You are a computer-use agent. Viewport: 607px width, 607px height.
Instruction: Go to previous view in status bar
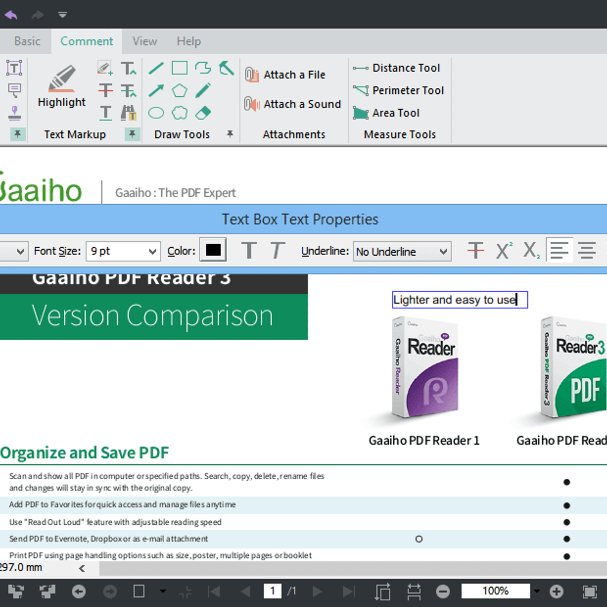pyautogui.click(x=79, y=591)
